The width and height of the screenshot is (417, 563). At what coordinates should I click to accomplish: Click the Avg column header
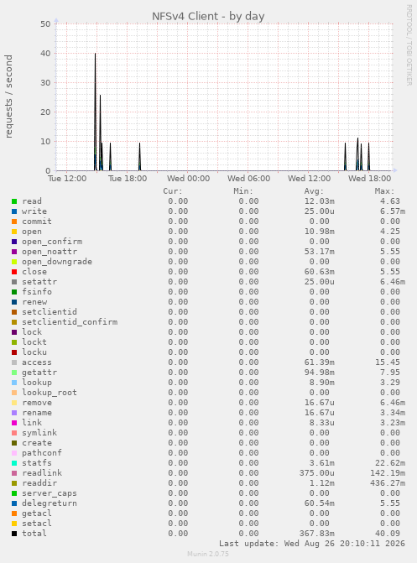[x=314, y=191]
